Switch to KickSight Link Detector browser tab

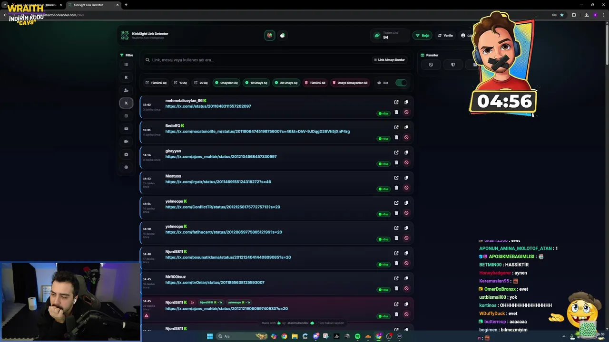pos(93,5)
